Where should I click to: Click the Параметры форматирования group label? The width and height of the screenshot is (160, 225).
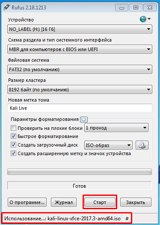click(x=44, y=120)
